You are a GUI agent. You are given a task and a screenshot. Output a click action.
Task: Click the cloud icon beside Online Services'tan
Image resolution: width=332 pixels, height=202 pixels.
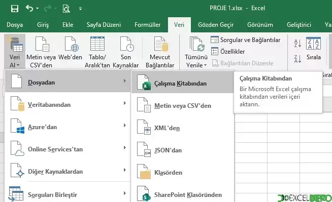[18, 149]
